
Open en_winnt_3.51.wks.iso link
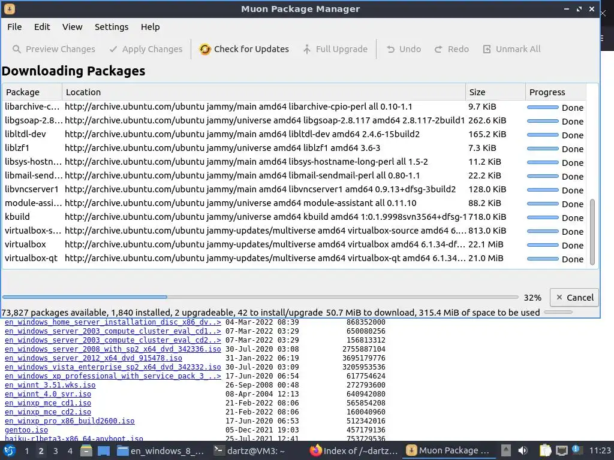click(50, 385)
